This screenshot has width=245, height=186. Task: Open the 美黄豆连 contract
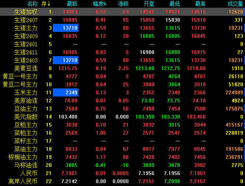coord(26,68)
